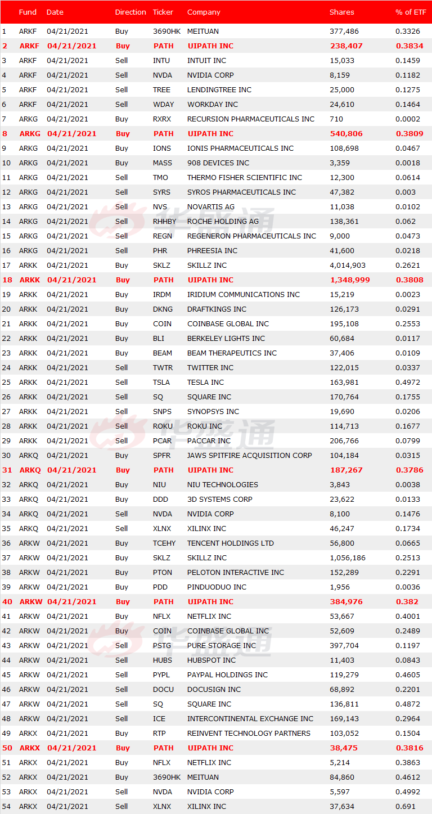Click TESLA INC company cell
The height and width of the screenshot is (814, 432).
pos(206,382)
